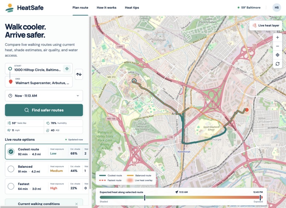The width and height of the screenshot is (286, 208).
Task: Open the How it works tab
Action: (106, 8)
